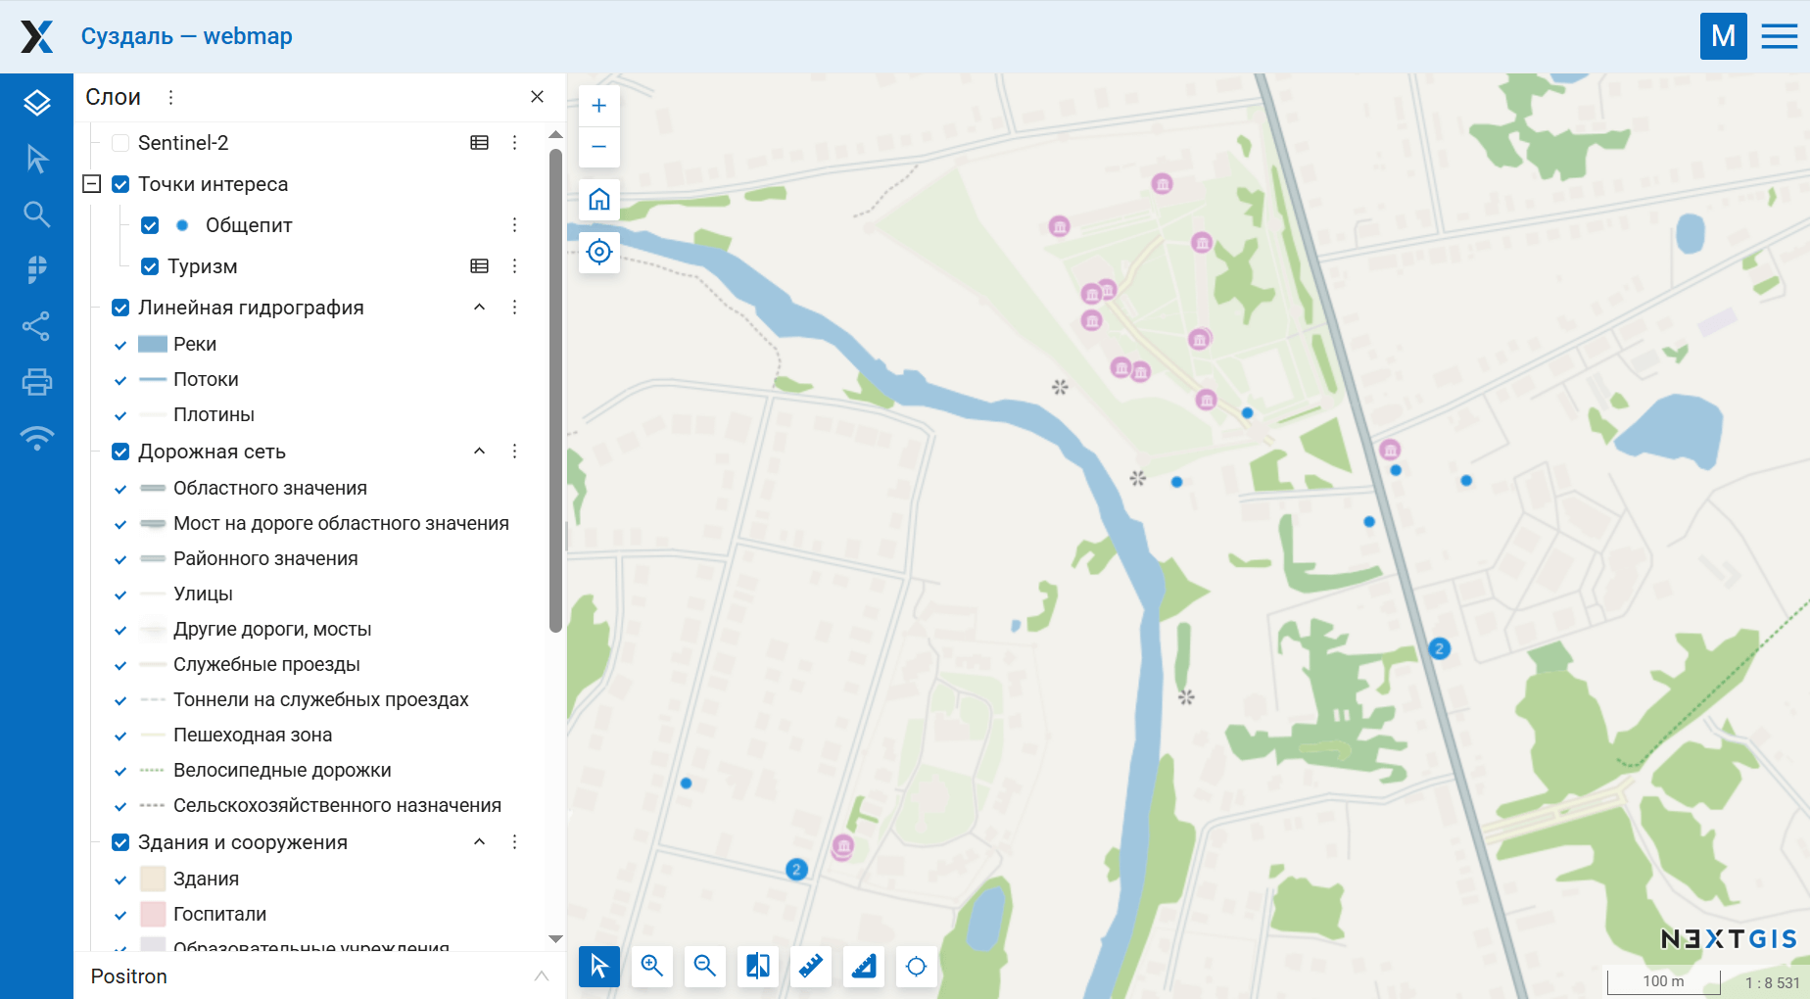
Task: Open the Слои panel options menu
Action: point(170,96)
